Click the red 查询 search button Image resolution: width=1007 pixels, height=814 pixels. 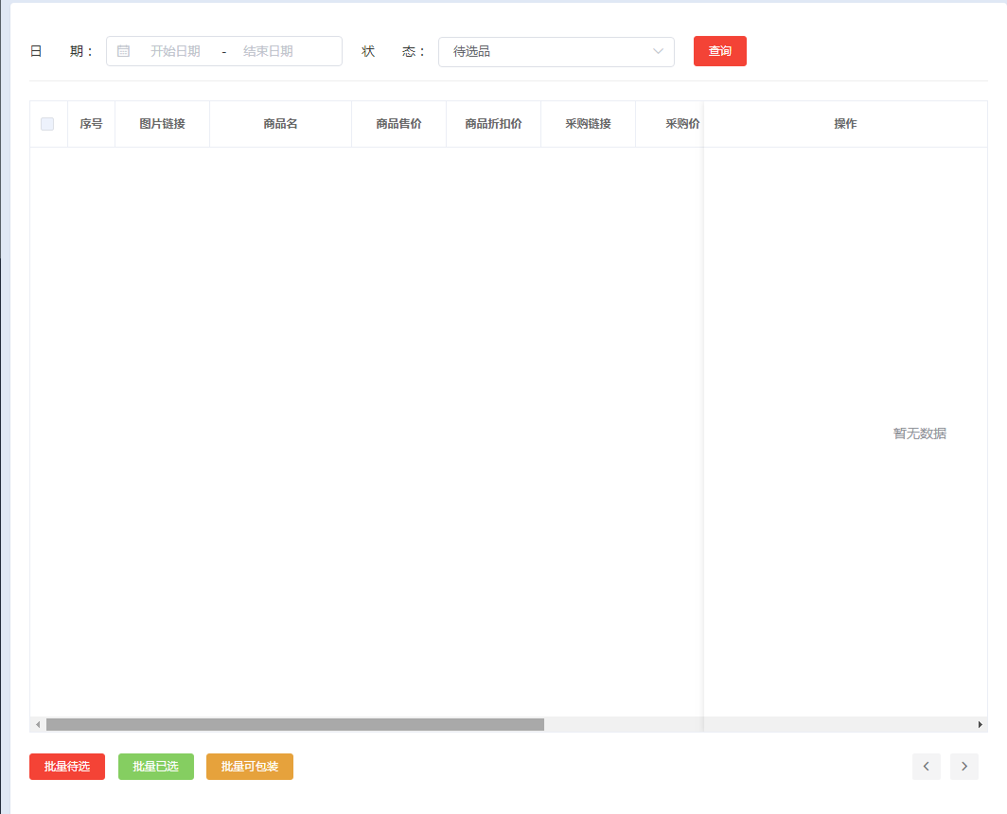pos(720,51)
